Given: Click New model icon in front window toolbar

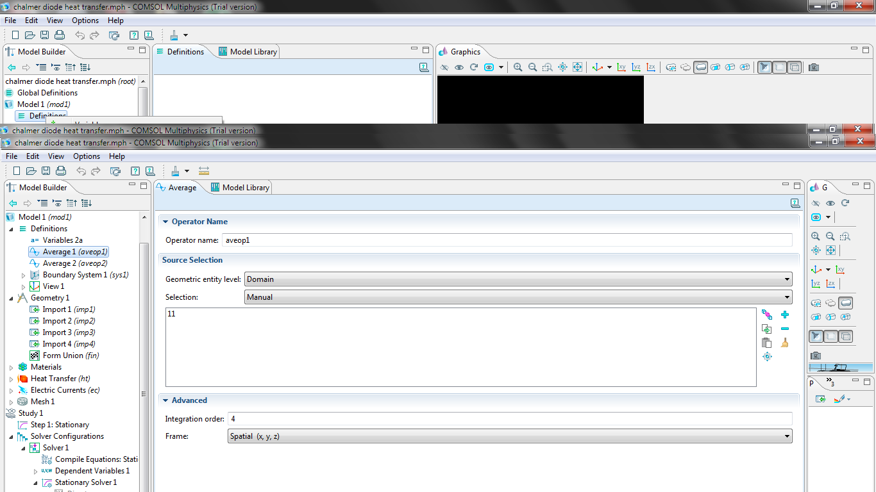Looking at the screenshot, I should (17, 171).
